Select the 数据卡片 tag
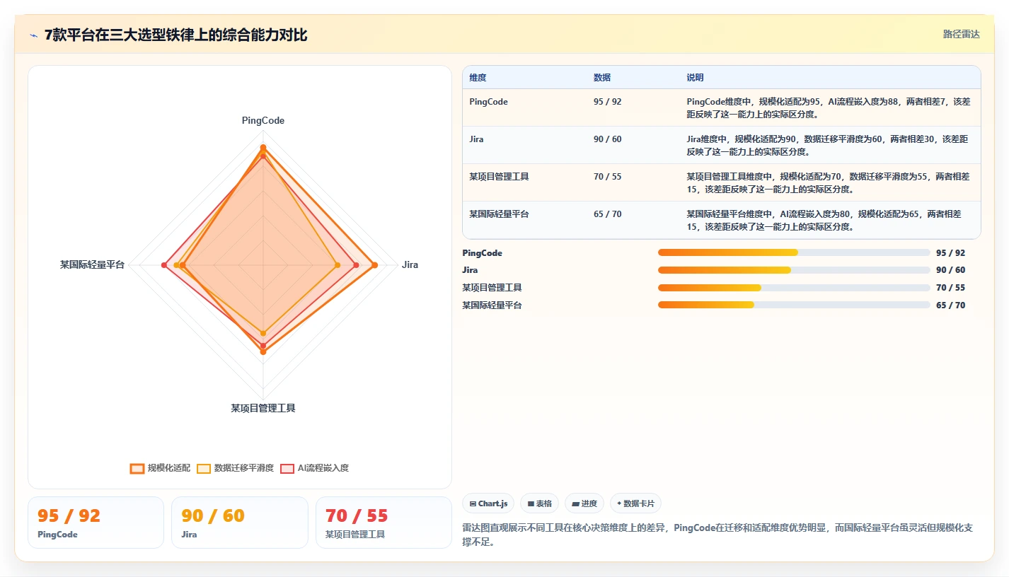Screen dimensions: 1009x577 coord(635,503)
